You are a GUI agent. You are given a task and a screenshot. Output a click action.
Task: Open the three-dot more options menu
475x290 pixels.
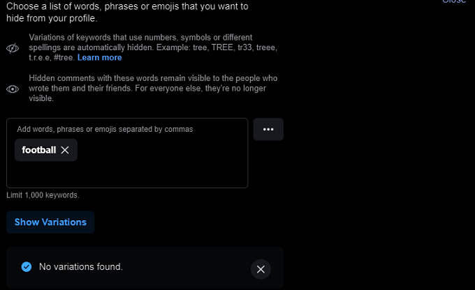268,130
